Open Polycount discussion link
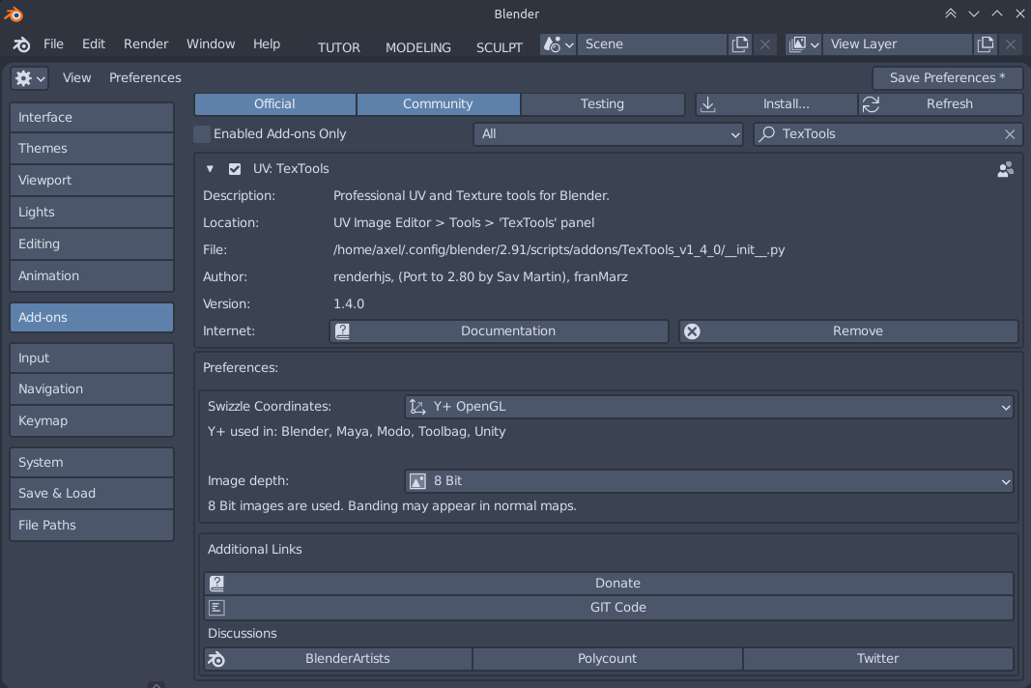Image resolution: width=1031 pixels, height=688 pixels. pyautogui.click(x=607, y=658)
